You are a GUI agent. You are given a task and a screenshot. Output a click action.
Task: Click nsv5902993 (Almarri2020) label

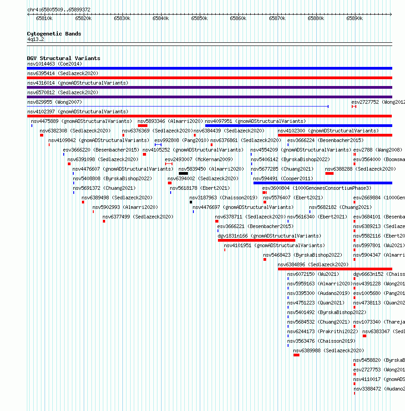[125, 208]
